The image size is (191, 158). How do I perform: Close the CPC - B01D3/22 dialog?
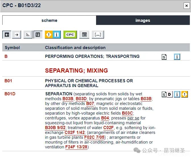tap(186, 5)
